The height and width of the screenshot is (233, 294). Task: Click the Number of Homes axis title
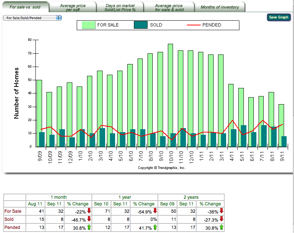pyautogui.click(x=16, y=93)
